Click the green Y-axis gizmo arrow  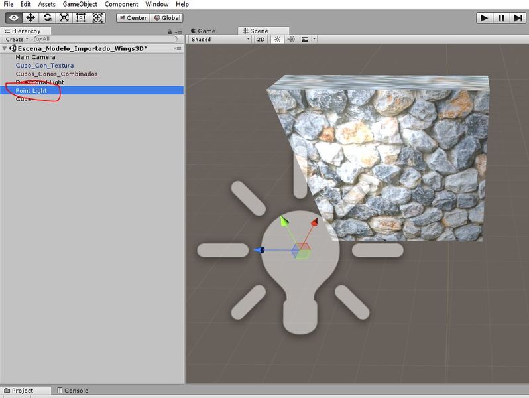[x=284, y=221]
